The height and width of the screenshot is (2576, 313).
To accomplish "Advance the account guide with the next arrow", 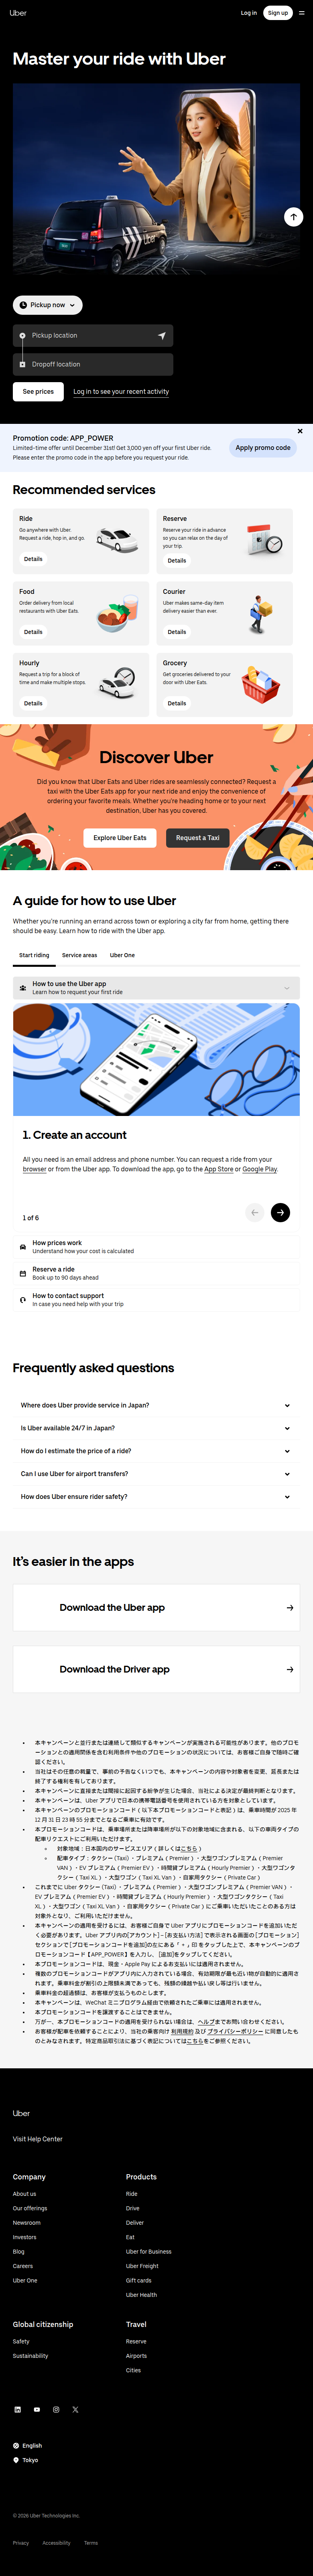I will (x=281, y=1212).
